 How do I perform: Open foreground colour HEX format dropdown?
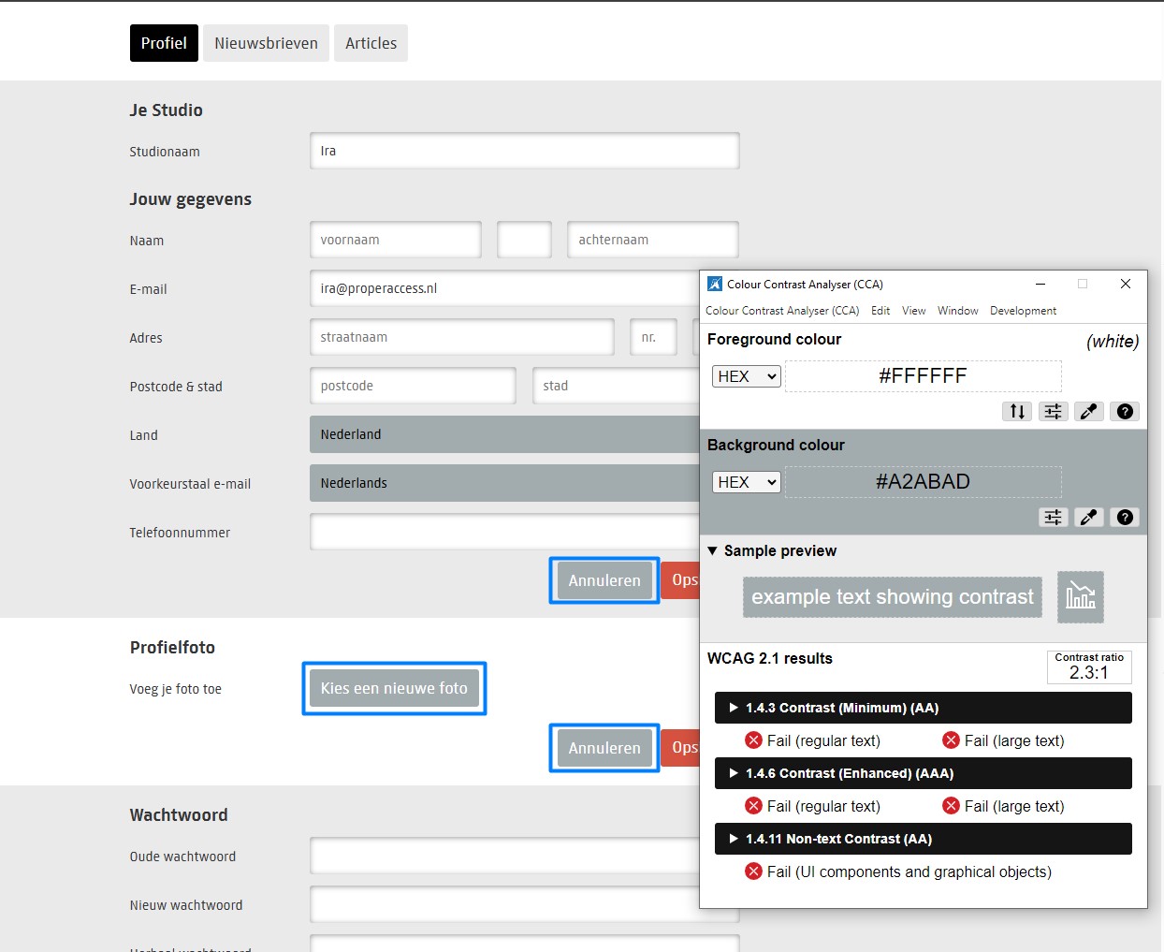pyautogui.click(x=746, y=376)
